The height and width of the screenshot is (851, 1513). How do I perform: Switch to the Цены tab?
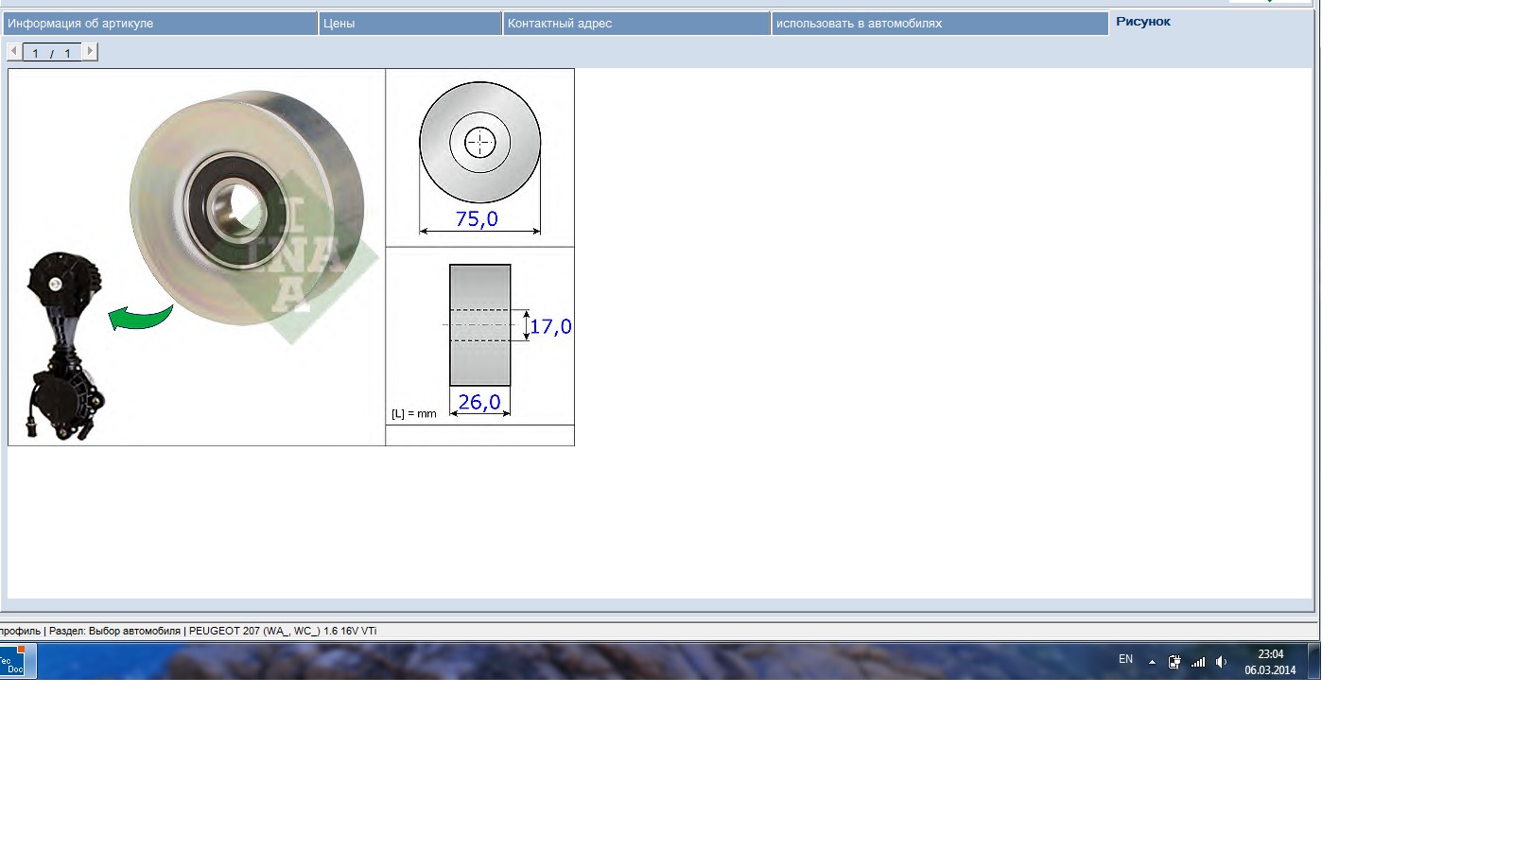(409, 24)
